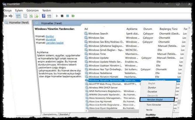195x120 pixels.
Task: Select WWAN Otomatik Yapılandırma service
Action: pyautogui.click(x=132, y=94)
